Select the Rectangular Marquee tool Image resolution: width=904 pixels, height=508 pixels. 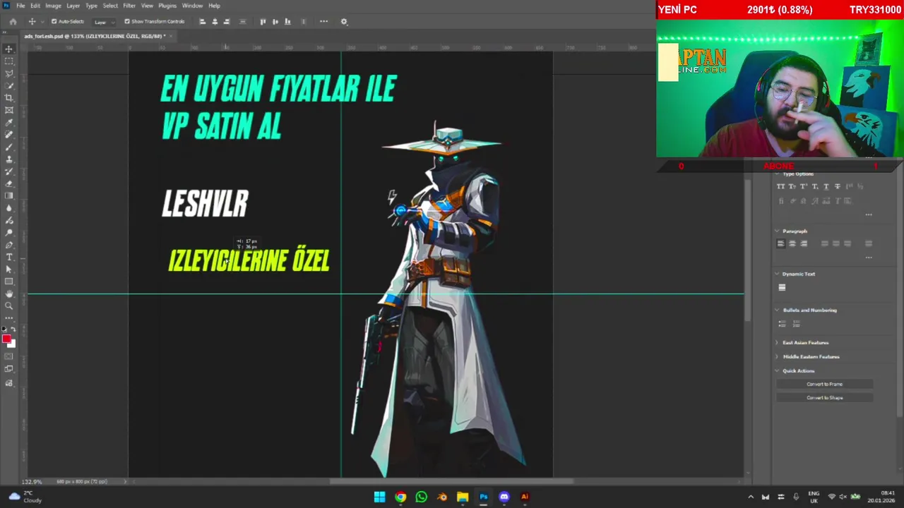[x=9, y=61]
